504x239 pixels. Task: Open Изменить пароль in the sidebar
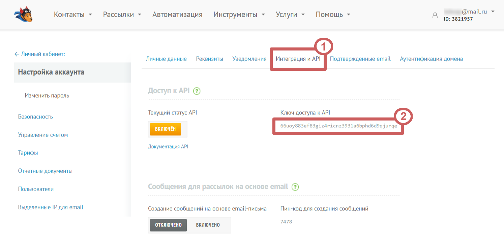point(47,96)
